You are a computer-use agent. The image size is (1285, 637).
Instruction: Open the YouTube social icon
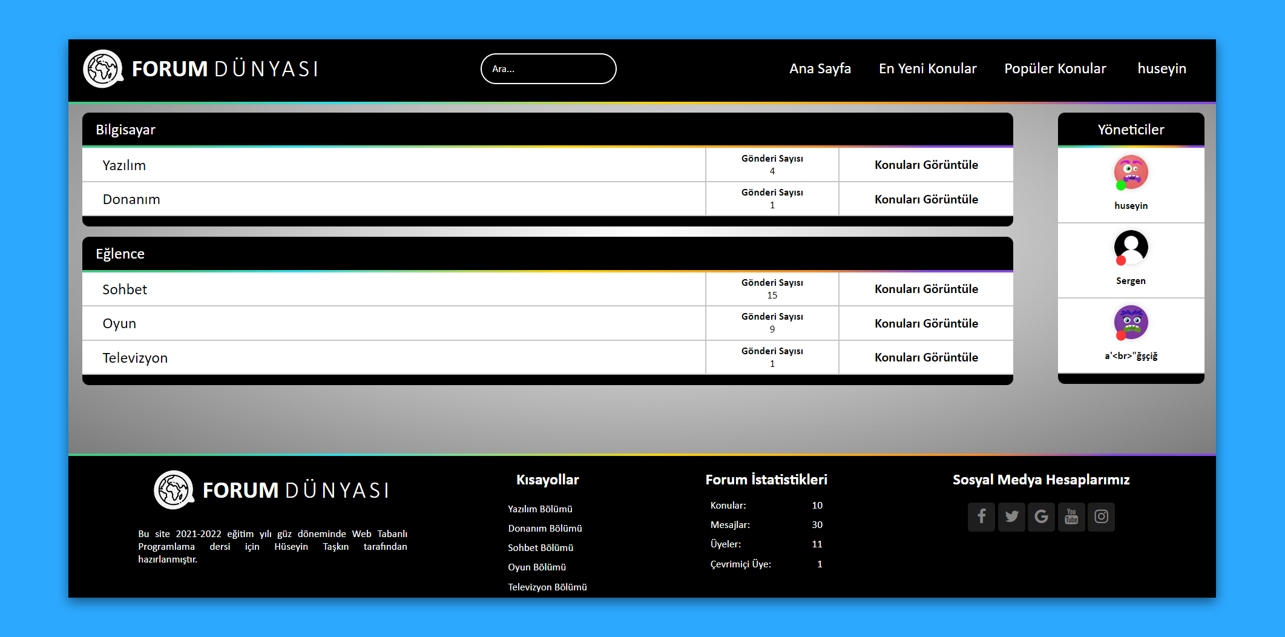click(1071, 517)
